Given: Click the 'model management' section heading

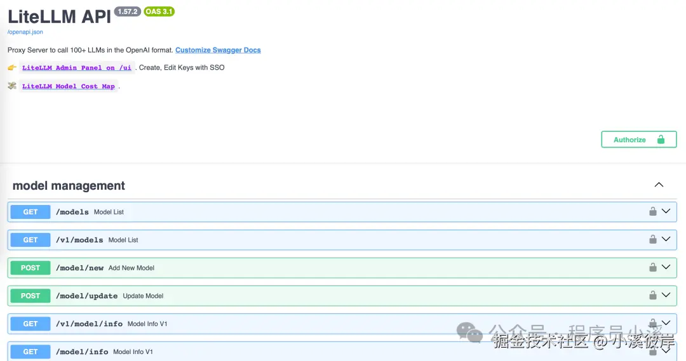Looking at the screenshot, I should 69,186.
